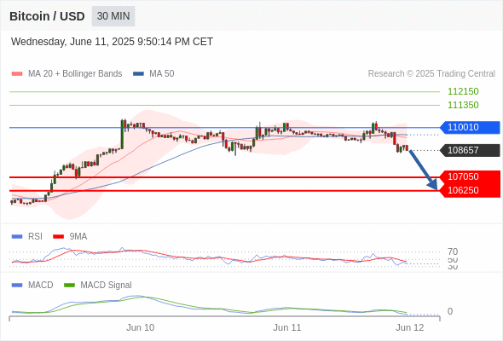Click the 106250 support price label
Image resolution: width=503 pixels, height=341 pixels.
[x=470, y=191]
